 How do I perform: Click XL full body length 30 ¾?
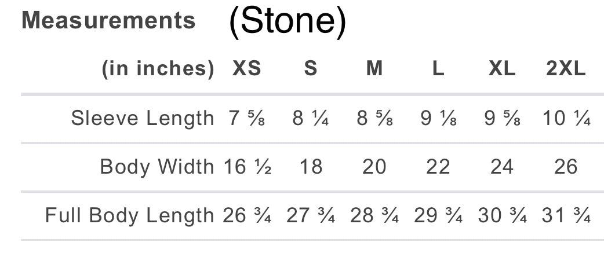click(x=502, y=216)
